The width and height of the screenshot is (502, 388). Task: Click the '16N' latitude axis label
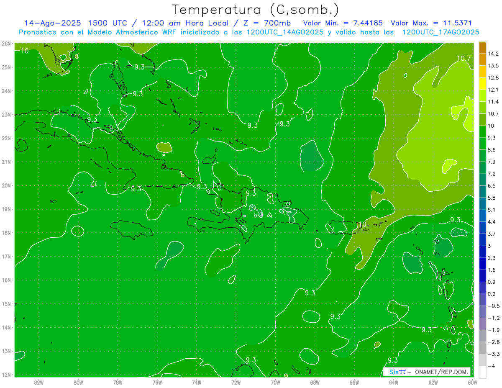6,280
